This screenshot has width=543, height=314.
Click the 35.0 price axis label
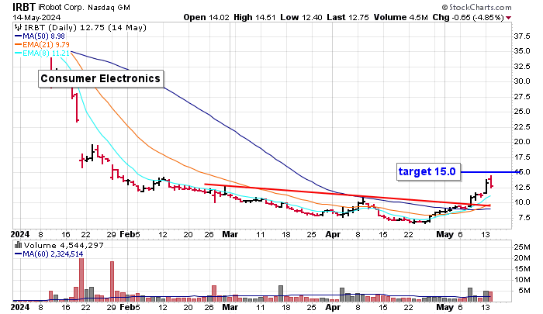(x=522, y=51)
